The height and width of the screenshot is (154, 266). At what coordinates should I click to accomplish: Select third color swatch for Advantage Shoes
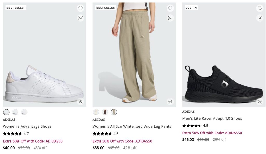24,112
